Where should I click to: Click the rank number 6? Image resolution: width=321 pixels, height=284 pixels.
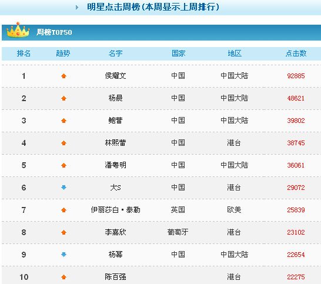tap(24, 188)
